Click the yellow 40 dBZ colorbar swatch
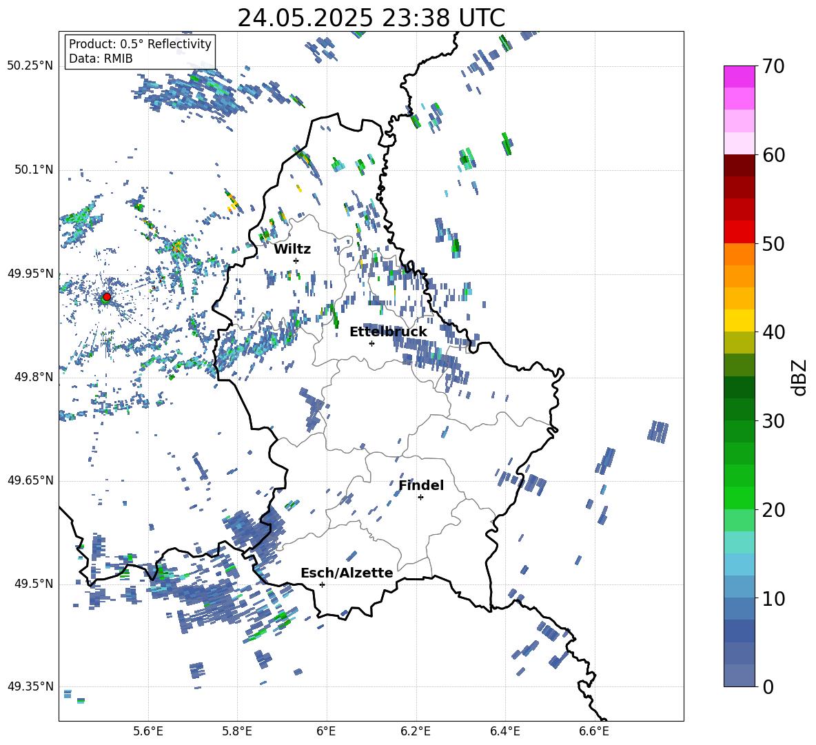The height and width of the screenshot is (745, 816). (x=739, y=320)
